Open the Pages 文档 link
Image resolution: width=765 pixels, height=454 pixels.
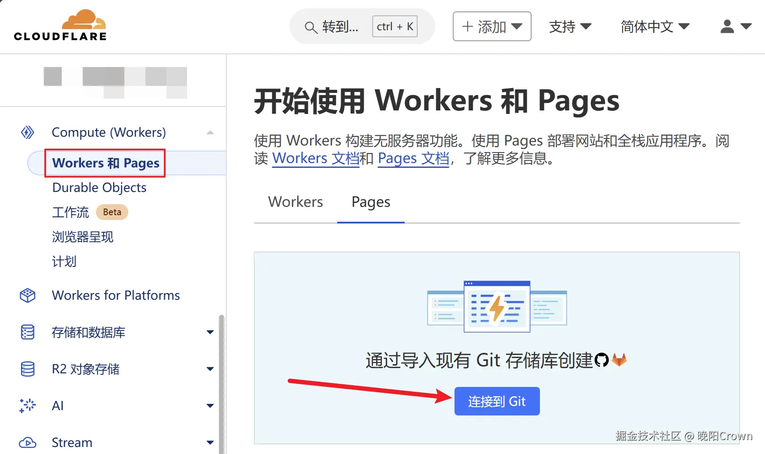tap(414, 158)
